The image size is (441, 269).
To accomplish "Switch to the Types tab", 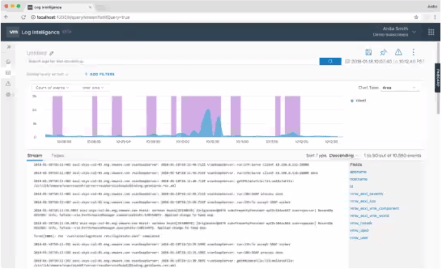I will (x=58, y=155).
